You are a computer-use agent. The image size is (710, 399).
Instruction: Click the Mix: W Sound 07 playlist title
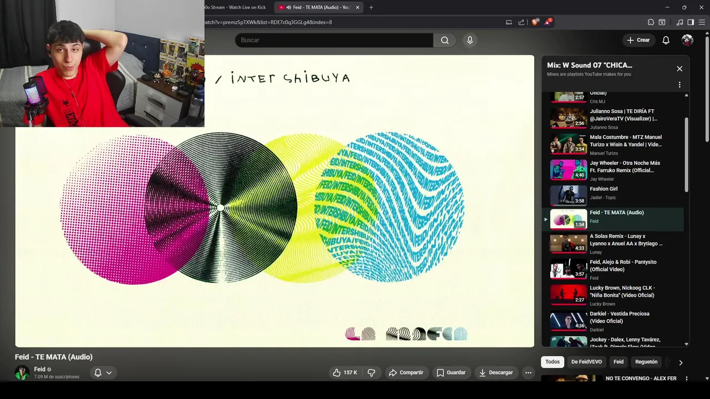point(589,65)
